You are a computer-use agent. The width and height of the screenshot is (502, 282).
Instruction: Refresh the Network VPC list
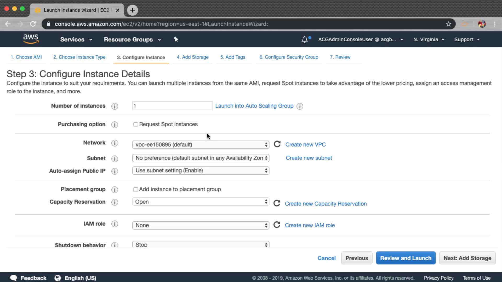click(277, 144)
